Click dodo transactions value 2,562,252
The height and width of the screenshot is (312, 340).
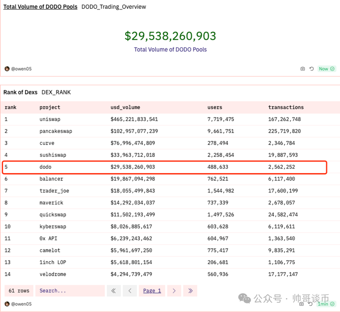pos(281,167)
